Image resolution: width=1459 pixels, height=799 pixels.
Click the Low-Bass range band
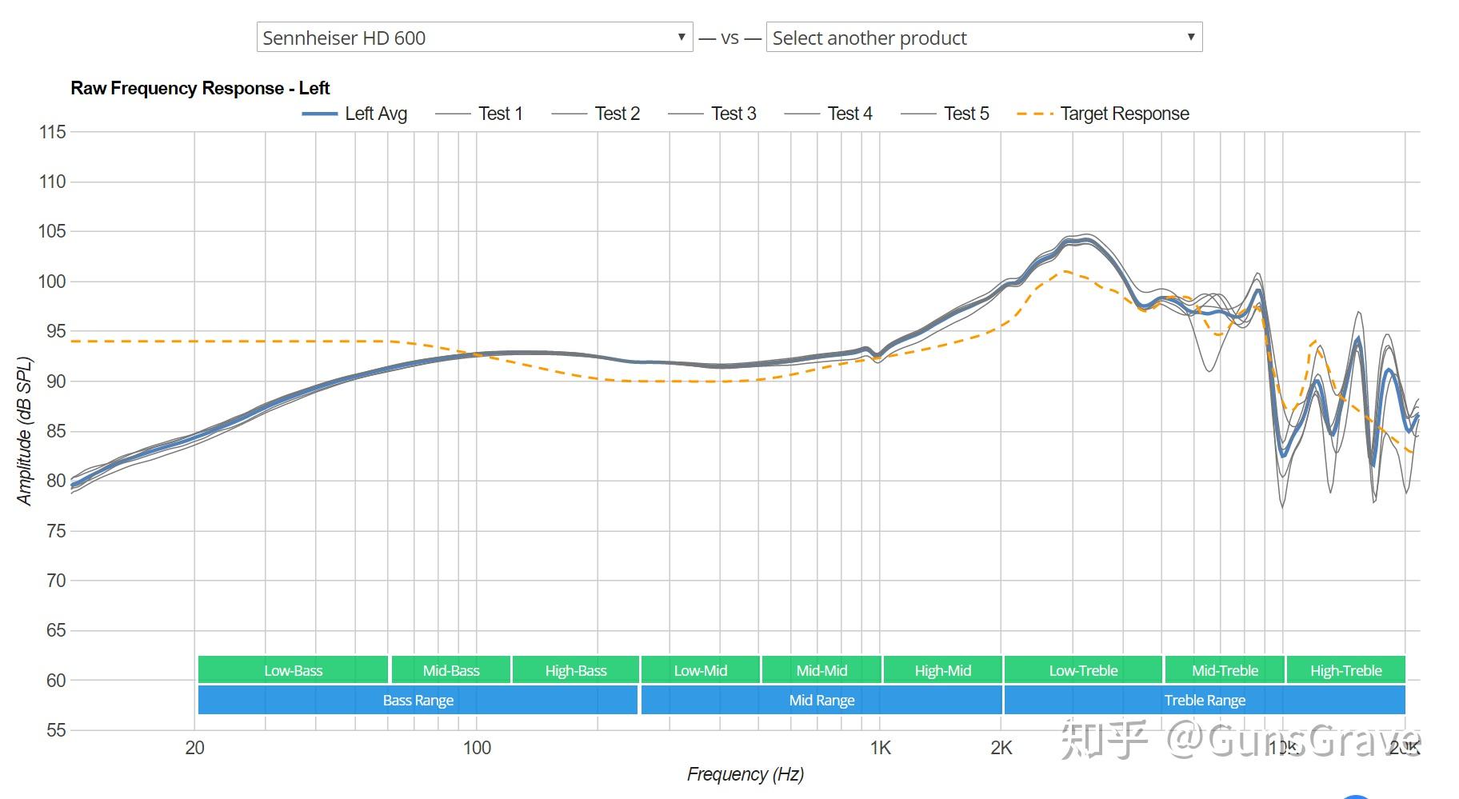point(293,670)
